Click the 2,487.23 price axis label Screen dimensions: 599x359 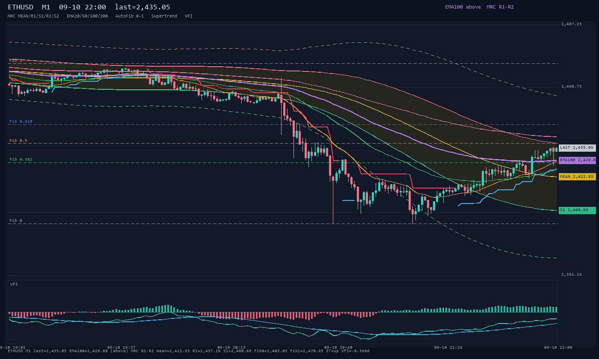tap(572, 24)
